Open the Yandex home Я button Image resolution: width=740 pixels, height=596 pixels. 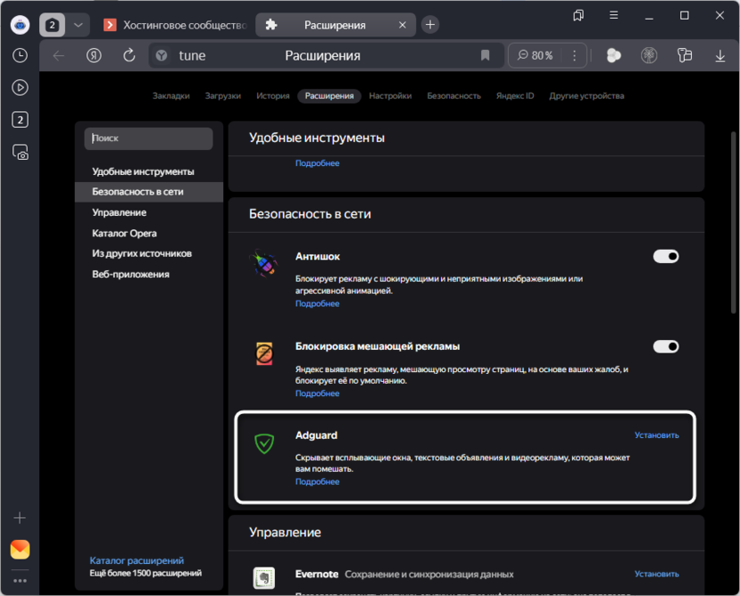pyautogui.click(x=94, y=56)
